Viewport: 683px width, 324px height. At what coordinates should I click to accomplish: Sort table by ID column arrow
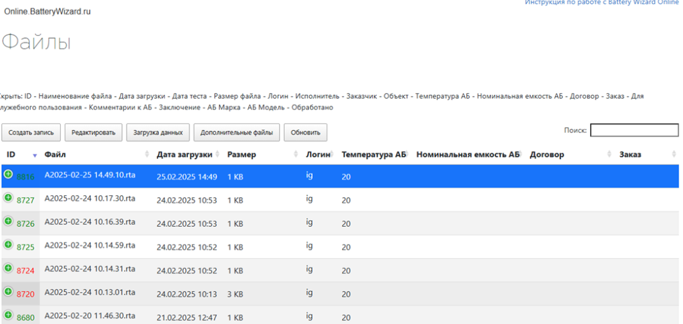(x=34, y=155)
